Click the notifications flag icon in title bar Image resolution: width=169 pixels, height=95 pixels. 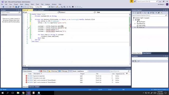pyautogui.click(x=132, y=1)
